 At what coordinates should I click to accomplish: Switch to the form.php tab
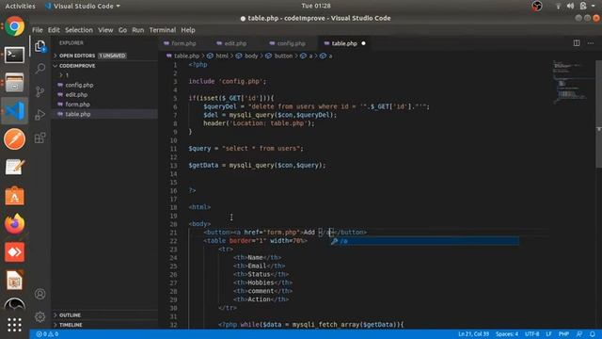pos(183,43)
